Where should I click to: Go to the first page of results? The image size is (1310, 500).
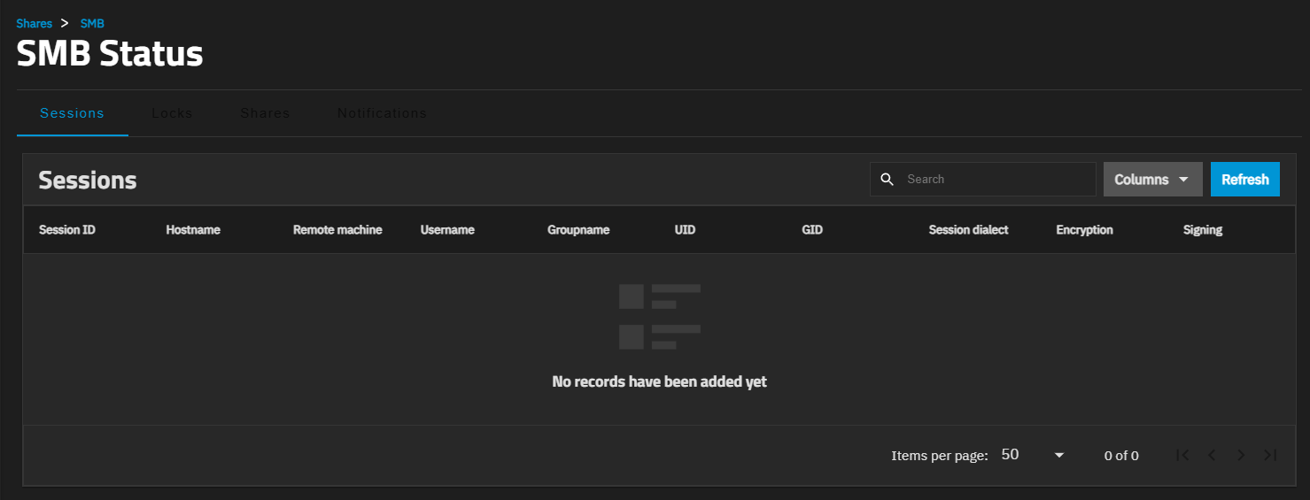[1182, 455]
